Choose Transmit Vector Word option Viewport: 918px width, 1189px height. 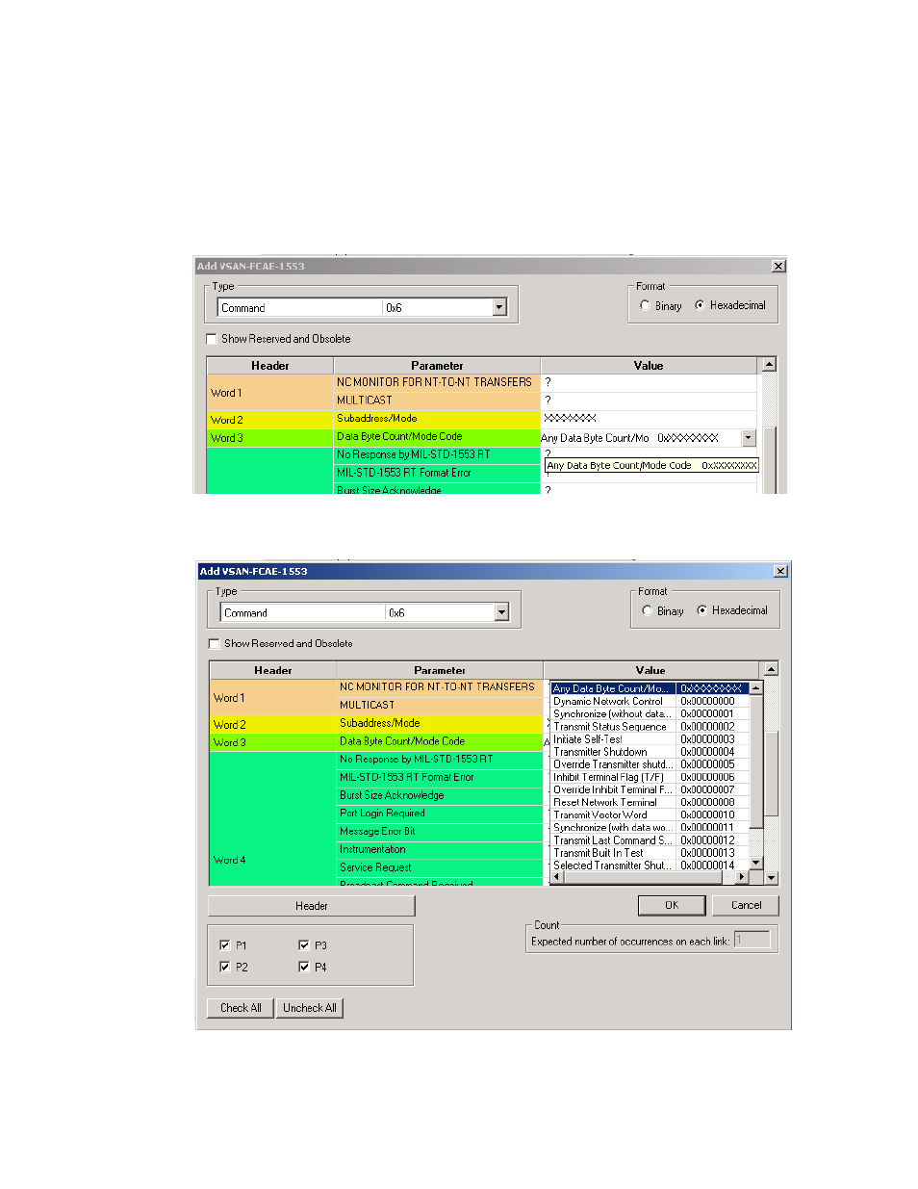(x=650, y=814)
